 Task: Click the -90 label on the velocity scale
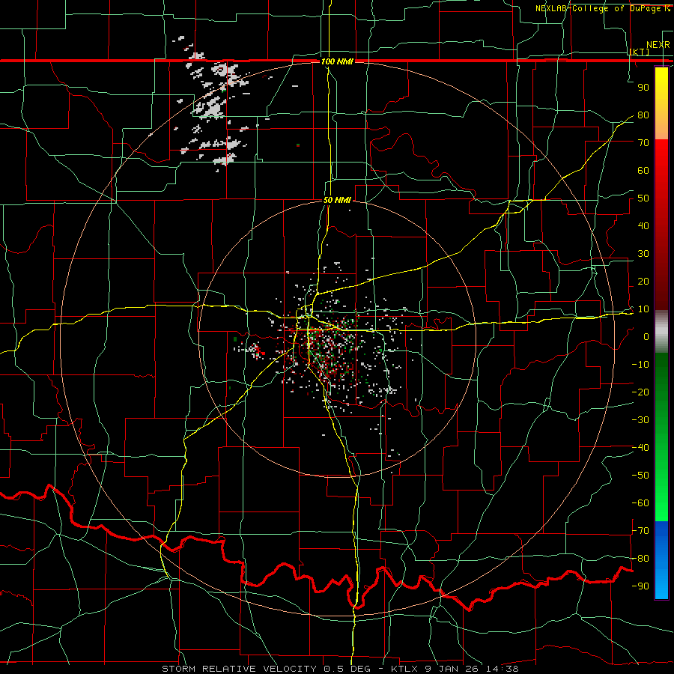640,586
